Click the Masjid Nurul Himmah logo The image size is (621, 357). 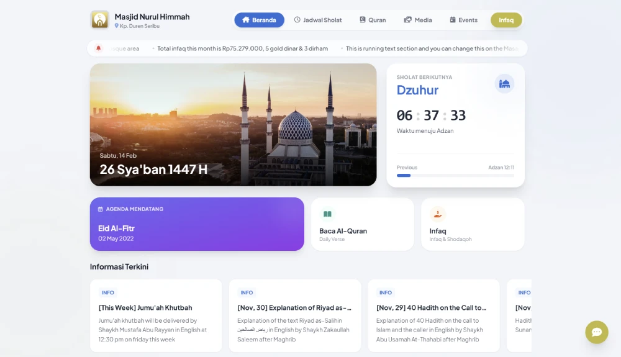(x=100, y=20)
